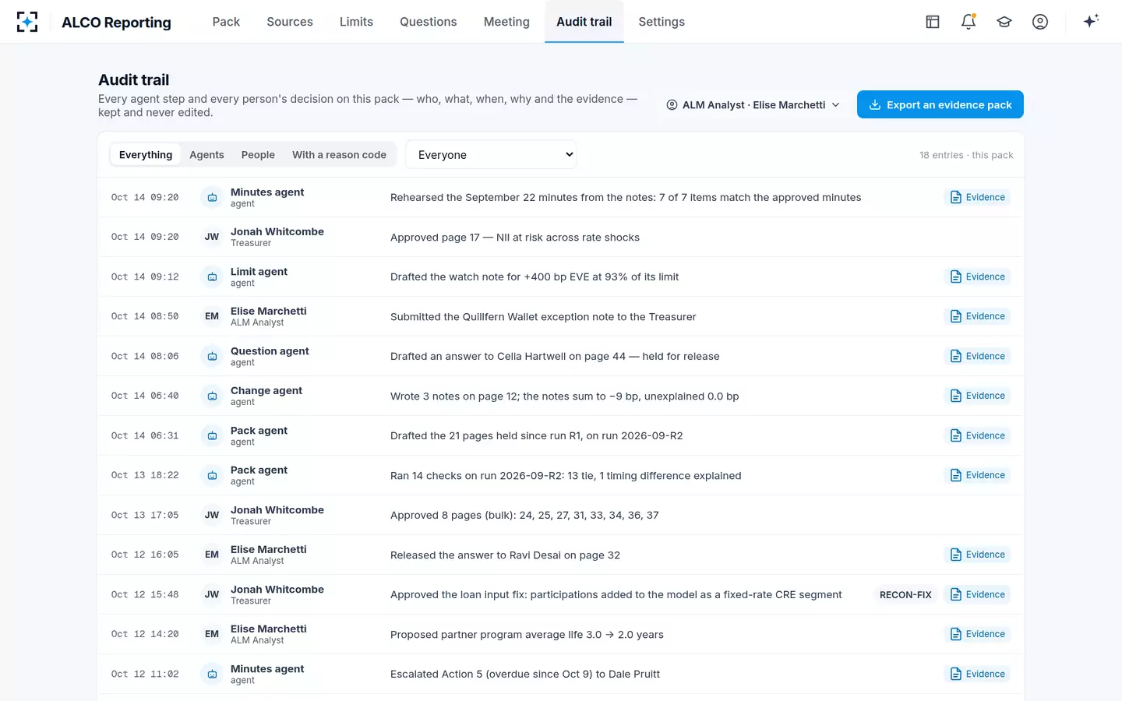Click the graduation cap learning icon
The image size is (1122, 701).
pyautogui.click(x=1004, y=22)
